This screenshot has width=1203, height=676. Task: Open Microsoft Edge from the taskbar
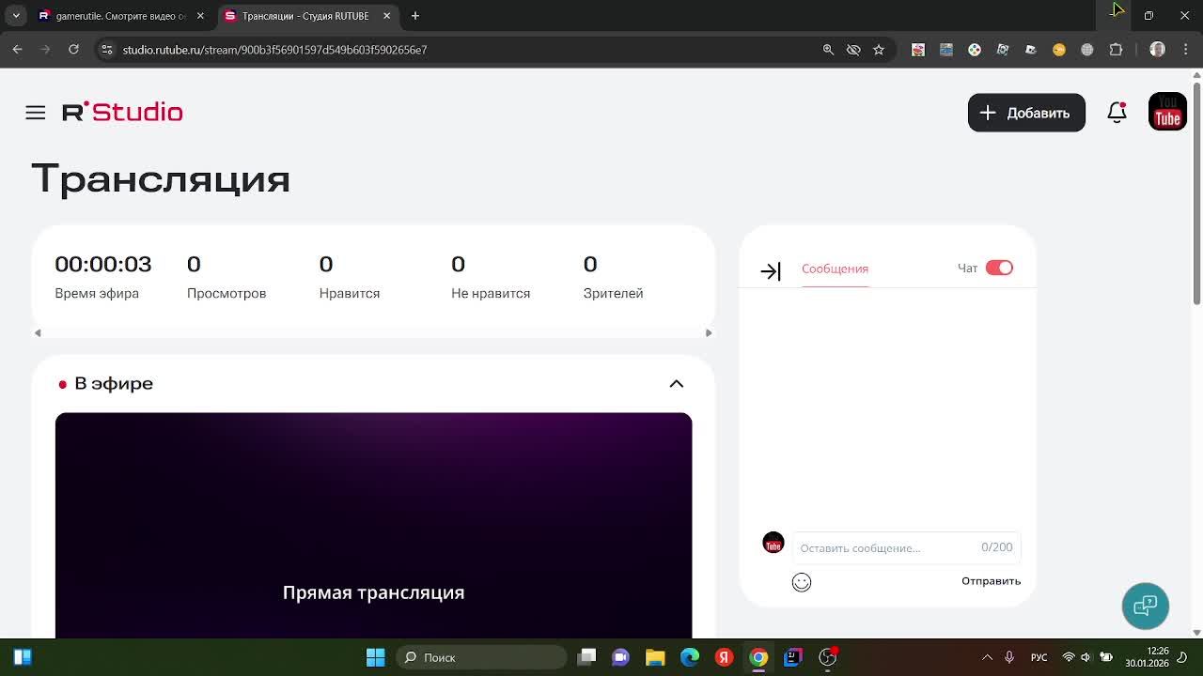coord(690,657)
